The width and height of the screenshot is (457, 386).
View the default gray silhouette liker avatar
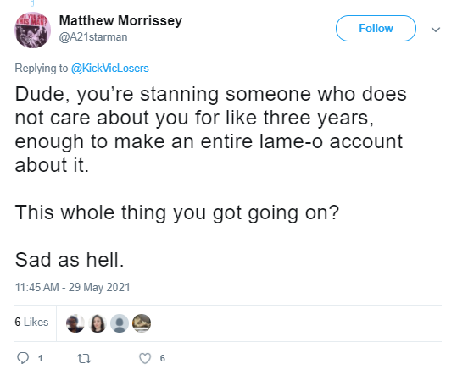pyautogui.click(x=120, y=323)
